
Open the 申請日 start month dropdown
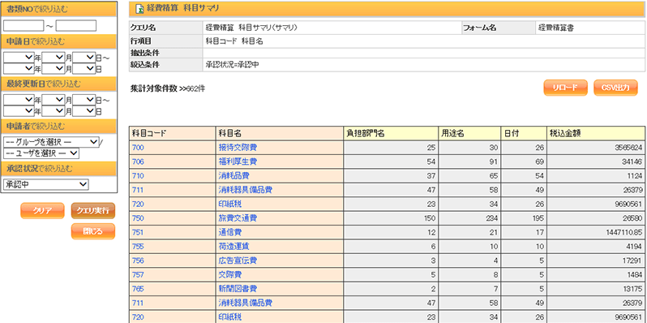click(54, 58)
